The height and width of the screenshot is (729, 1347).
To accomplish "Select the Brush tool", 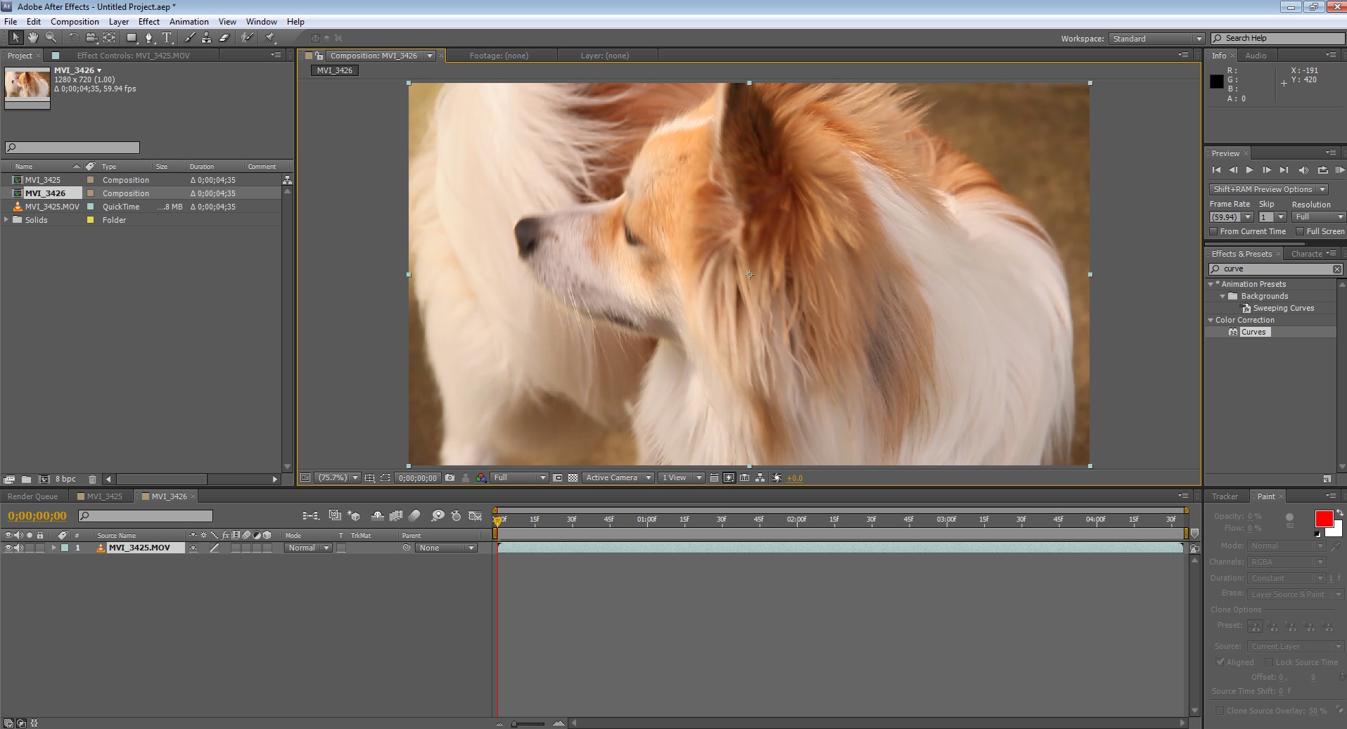I will click(189, 38).
